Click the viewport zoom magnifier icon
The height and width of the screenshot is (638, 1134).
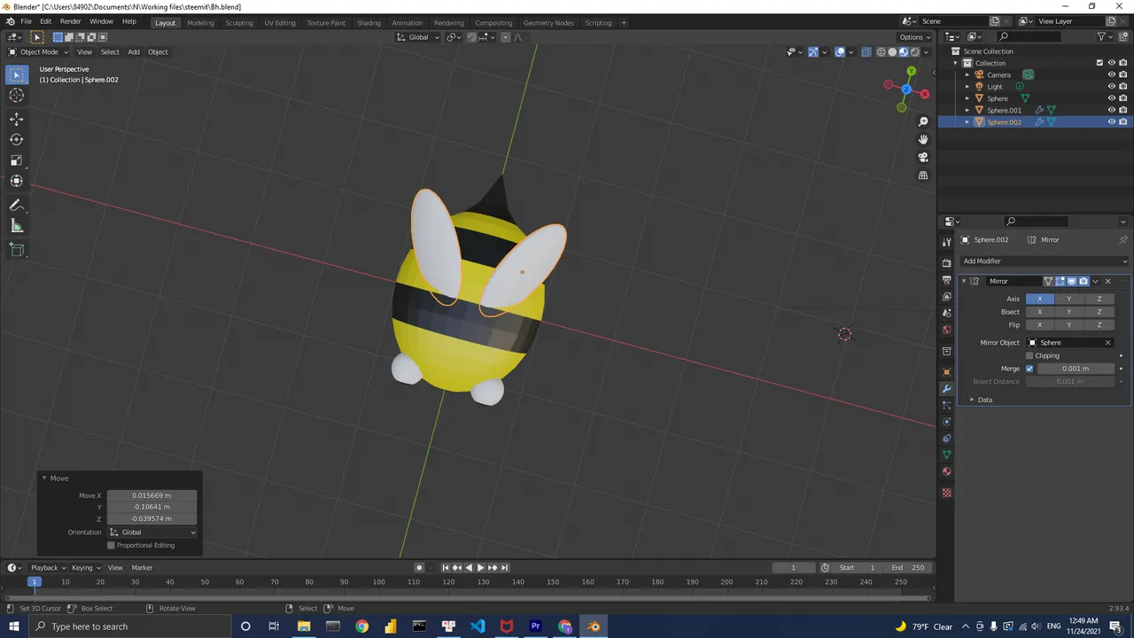pyautogui.click(x=923, y=121)
